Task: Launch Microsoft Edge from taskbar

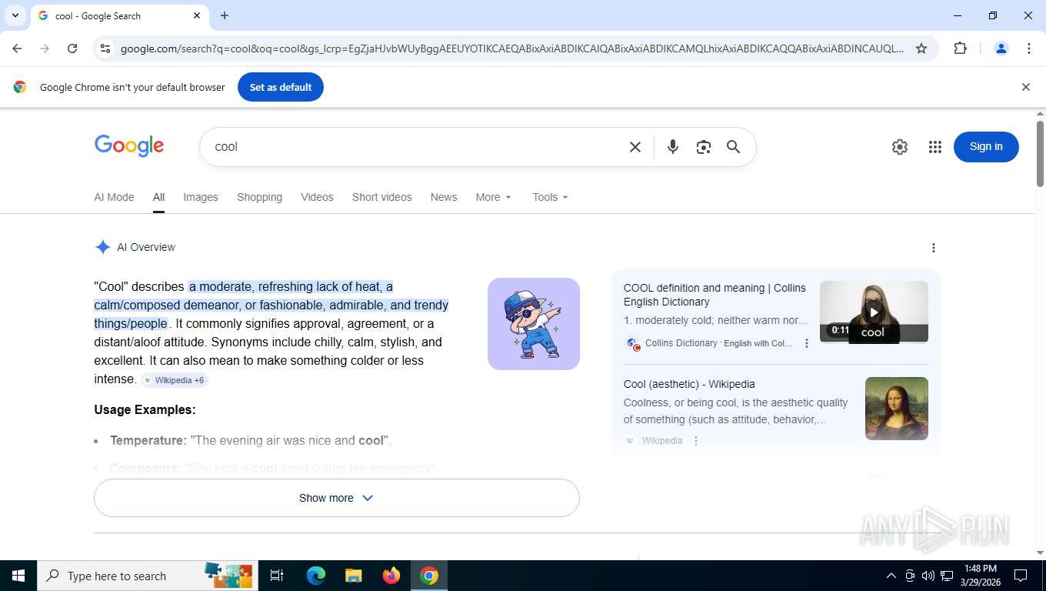Action: [x=316, y=576]
